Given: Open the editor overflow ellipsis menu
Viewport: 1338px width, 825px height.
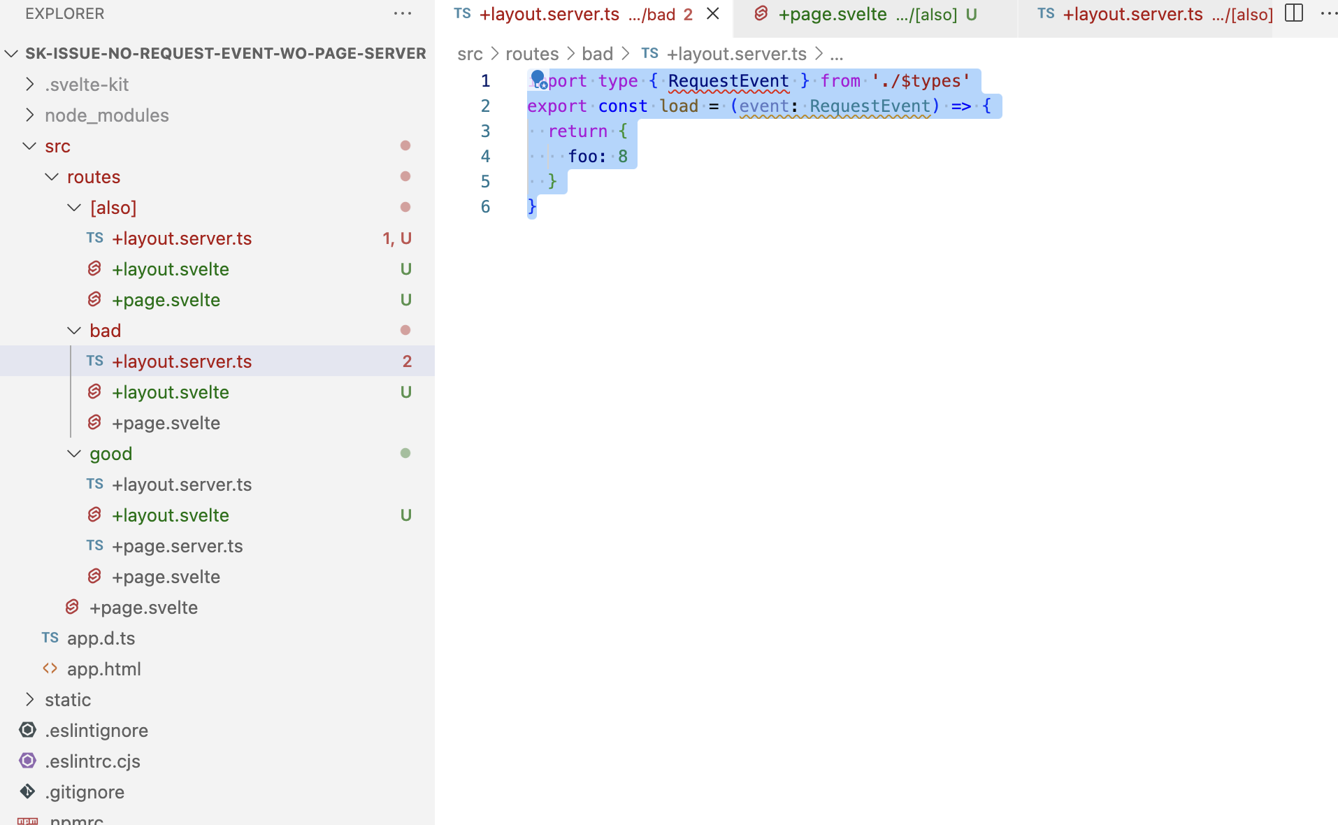Looking at the screenshot, I should click(1328, 13).
